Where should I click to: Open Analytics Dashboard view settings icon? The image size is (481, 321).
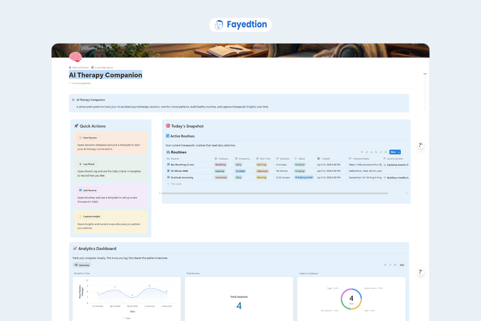click(x=395, y=265)
